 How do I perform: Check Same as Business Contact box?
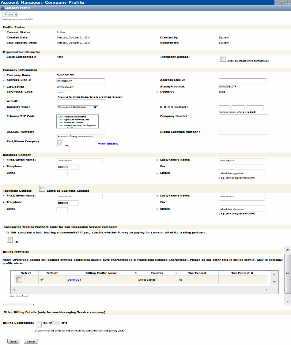[x=42, y=189]
